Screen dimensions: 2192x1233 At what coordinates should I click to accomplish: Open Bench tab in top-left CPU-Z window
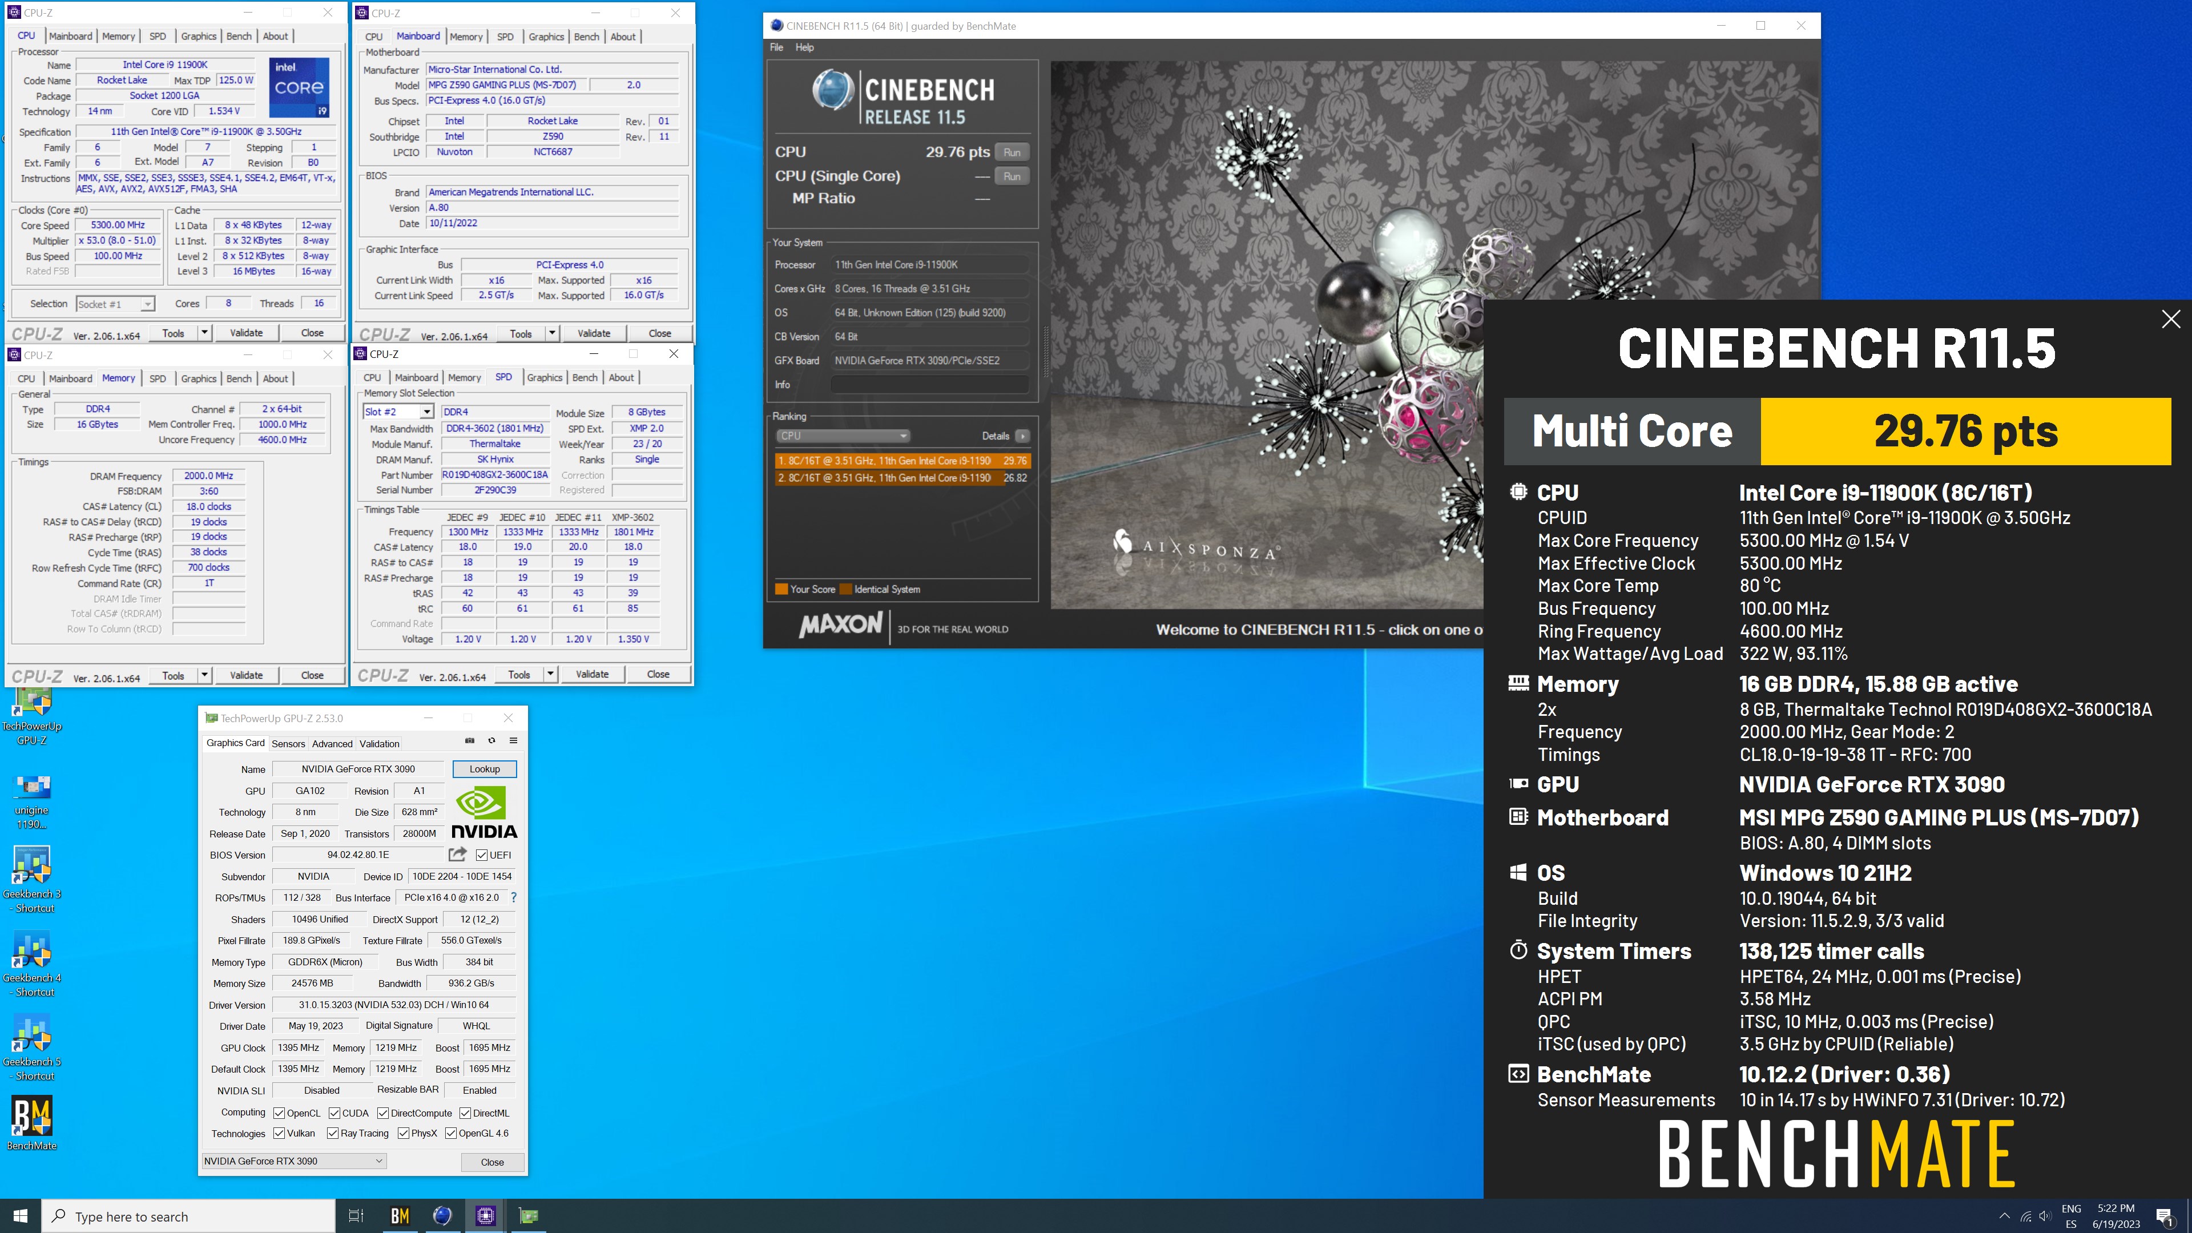[x=238, y=36]
